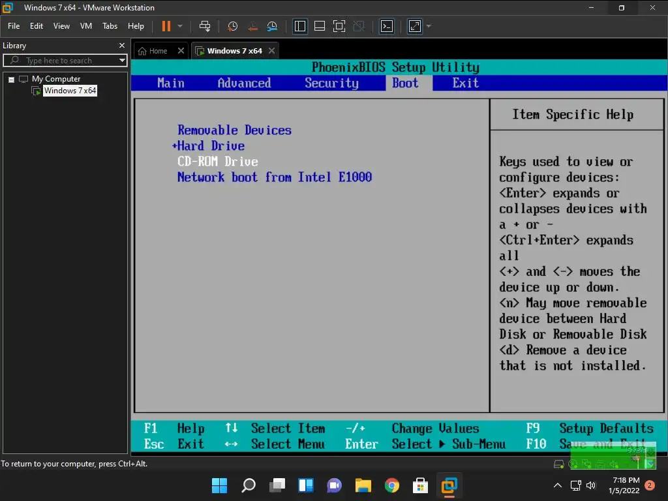The height and width of the screenshot is (501, 668).
Task: Open taskbar Search
Action: (249, 485)
